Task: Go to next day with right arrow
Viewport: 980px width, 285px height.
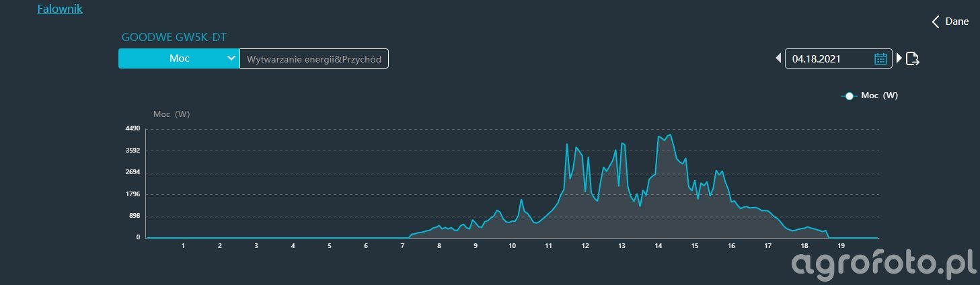Action: tap(899, 58)
